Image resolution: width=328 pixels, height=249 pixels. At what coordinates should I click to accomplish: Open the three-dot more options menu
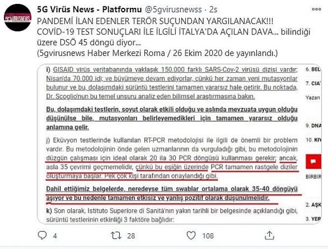coord(316,9)
